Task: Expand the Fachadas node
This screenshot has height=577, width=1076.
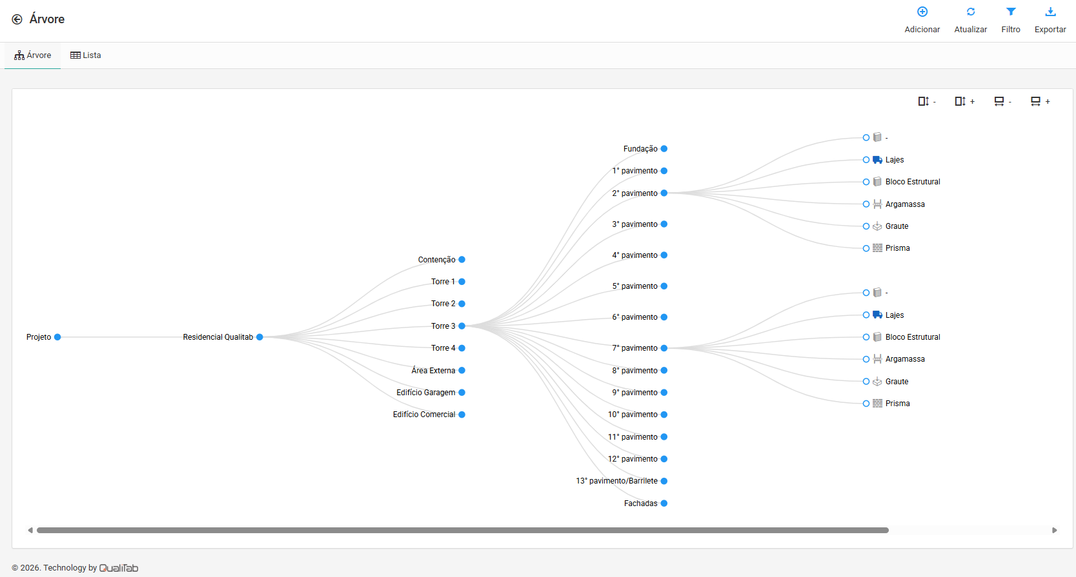Action: 664,504
